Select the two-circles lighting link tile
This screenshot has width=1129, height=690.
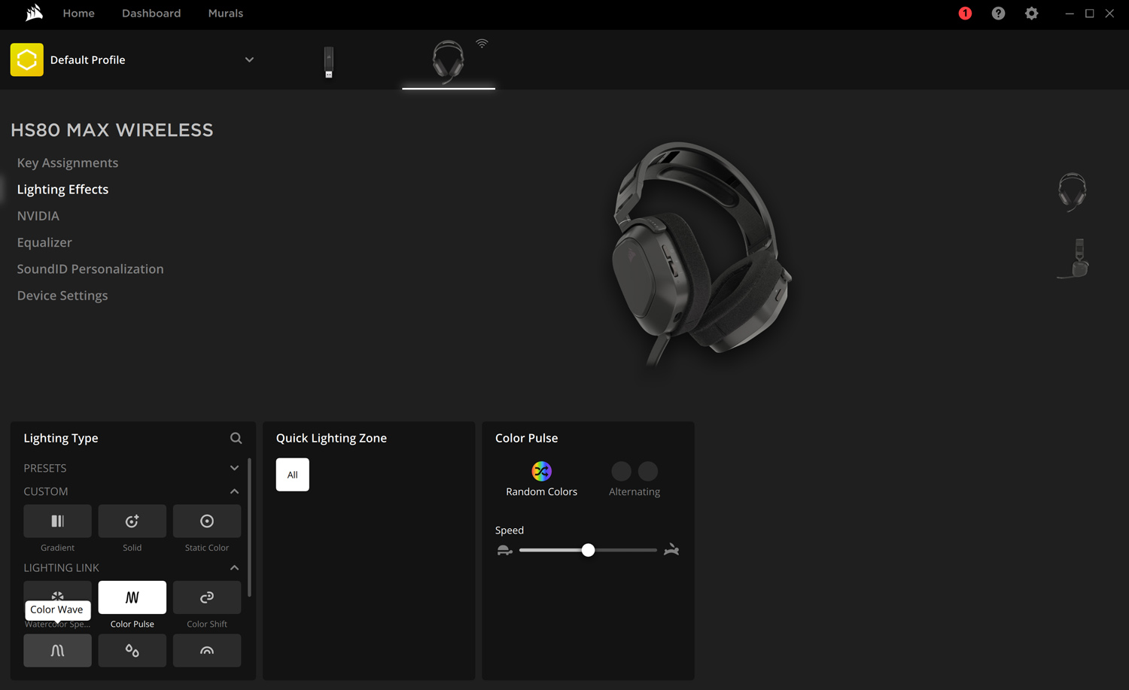[x=132, y=651]
